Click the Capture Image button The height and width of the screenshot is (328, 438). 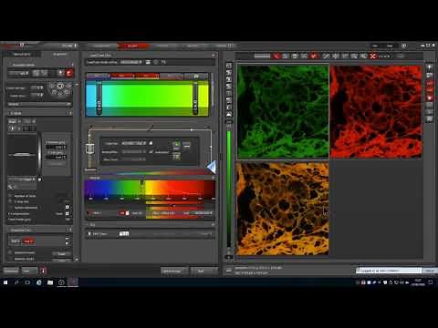[x=174, y=271]
